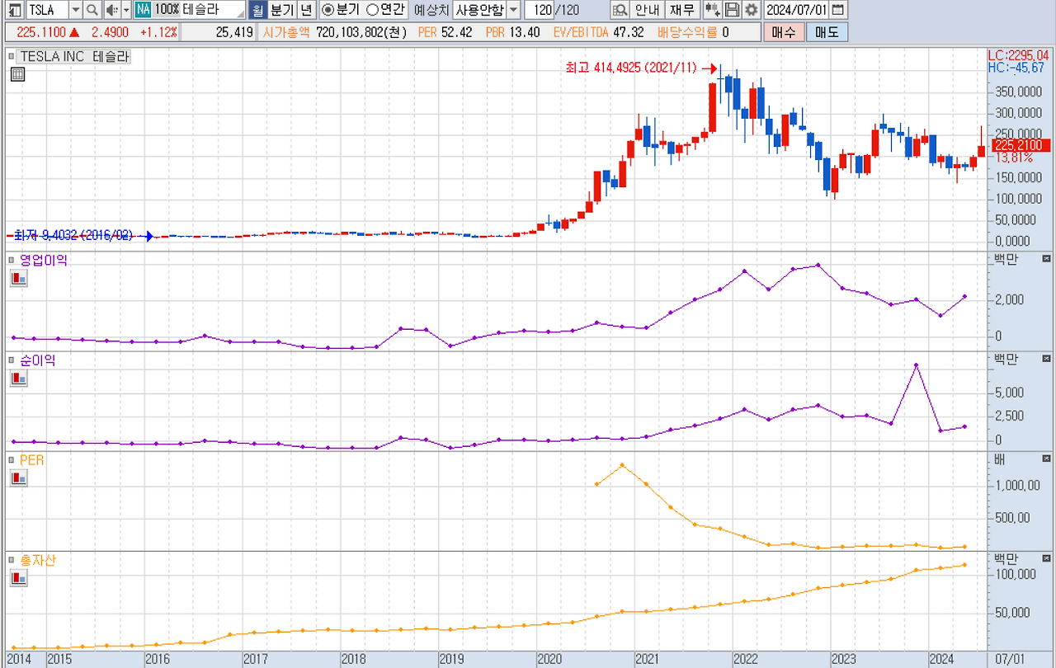1056x668 pixels.
Task: Click the speaker sound icon
Action: 111,10
